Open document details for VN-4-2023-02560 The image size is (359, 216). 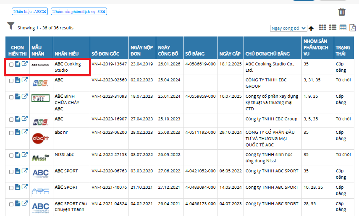point(18,80)
